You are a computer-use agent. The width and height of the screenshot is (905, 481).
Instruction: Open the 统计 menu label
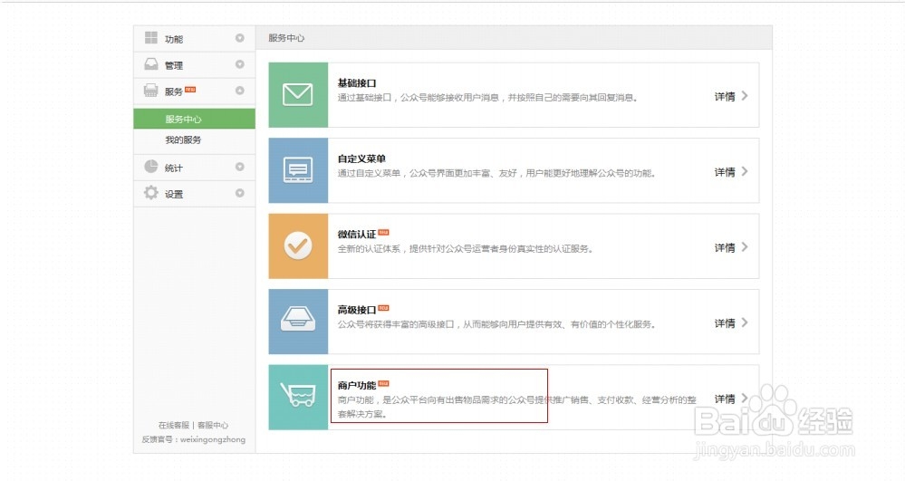[174, 168]
